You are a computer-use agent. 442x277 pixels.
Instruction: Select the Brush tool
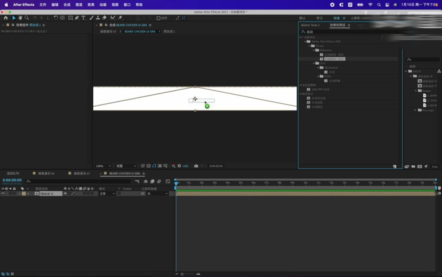click(91, 18)
